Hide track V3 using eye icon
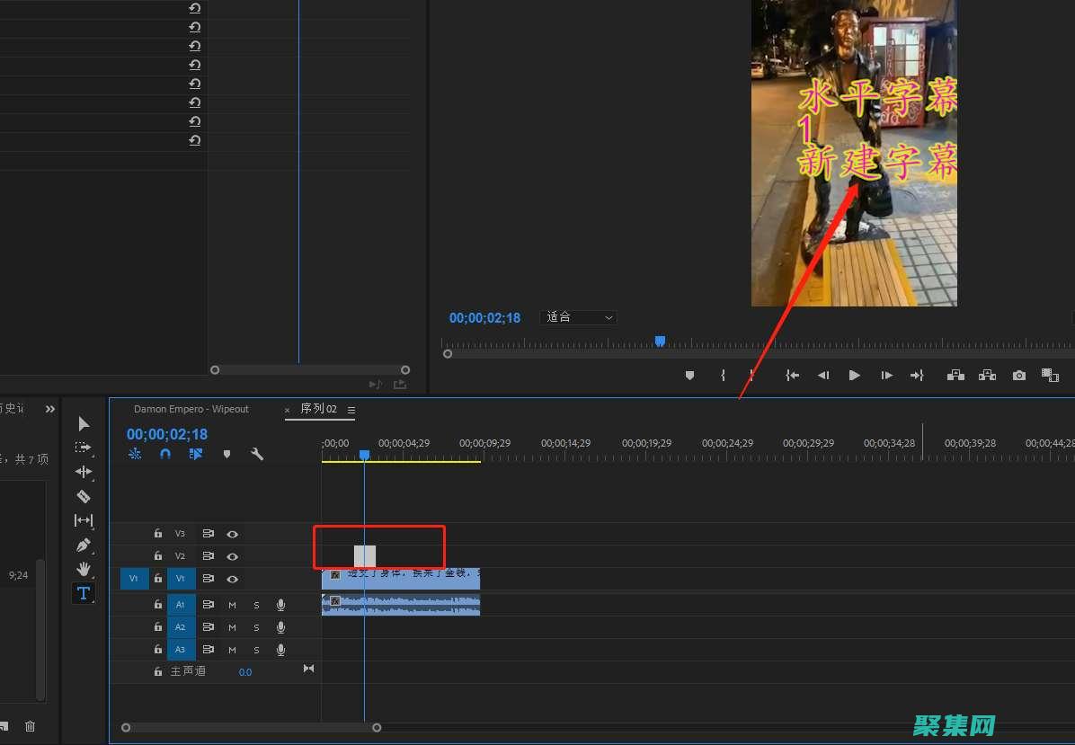This screenshot has width=1075, height=745. pos(233,534)
